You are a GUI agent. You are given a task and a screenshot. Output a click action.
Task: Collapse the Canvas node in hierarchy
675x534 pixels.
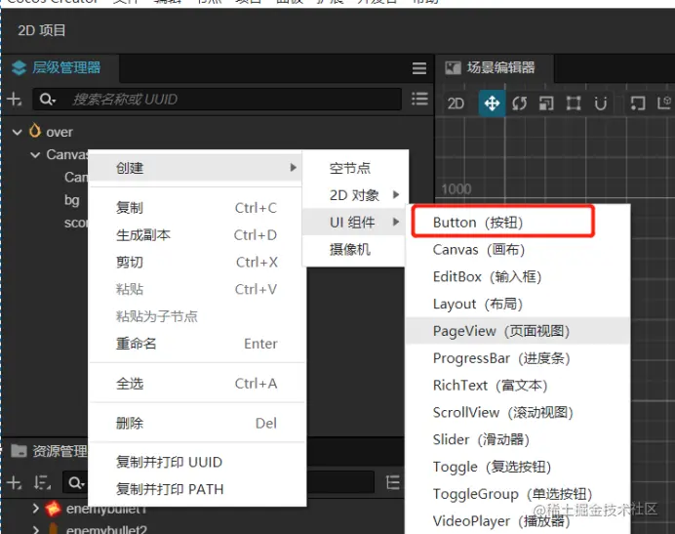click(x=35, y=154)
